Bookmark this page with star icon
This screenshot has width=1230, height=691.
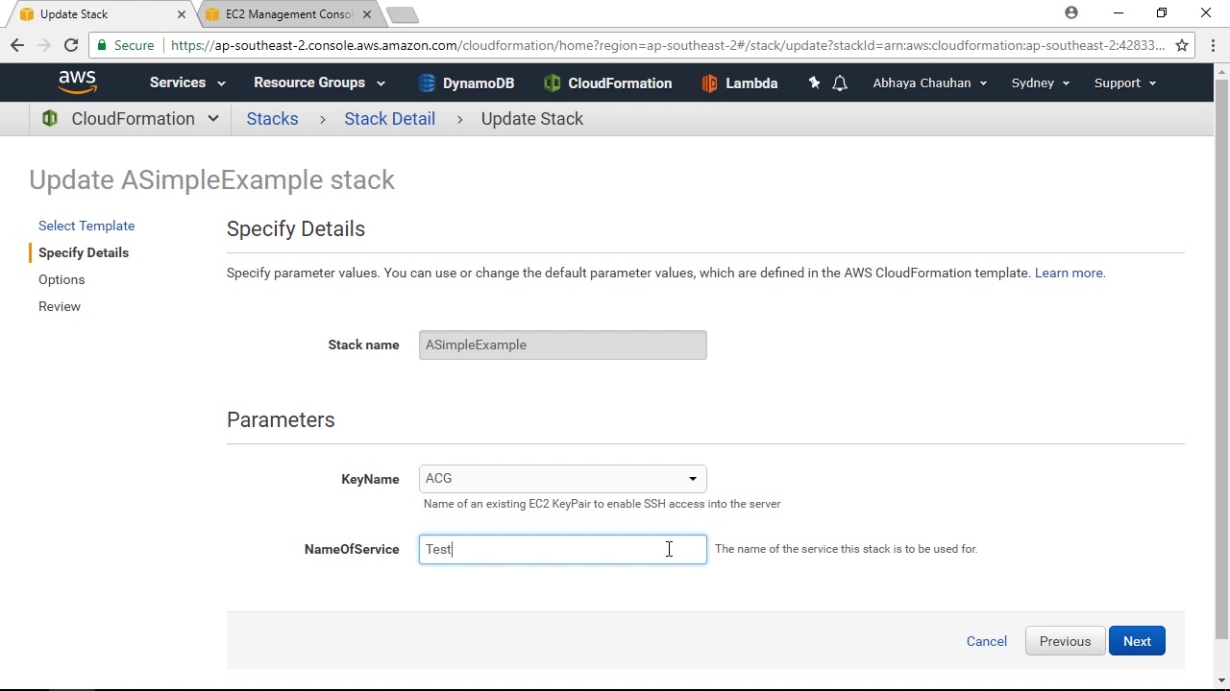click(x=1182, y=45)
